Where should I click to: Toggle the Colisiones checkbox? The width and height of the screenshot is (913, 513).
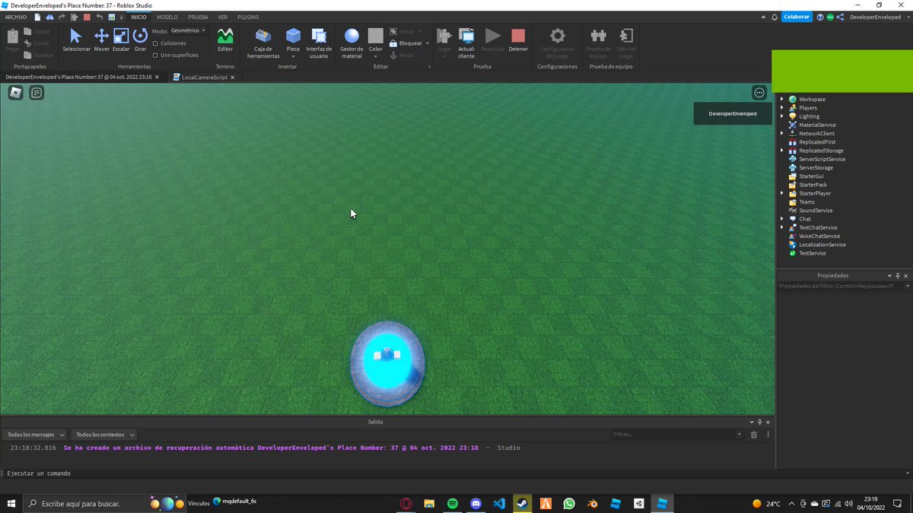click(x=156, y=43)
